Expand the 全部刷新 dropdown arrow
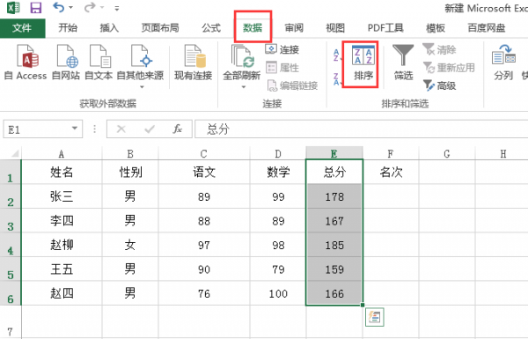Viewport: 528px width, 339px height. [x=243, y=87]
